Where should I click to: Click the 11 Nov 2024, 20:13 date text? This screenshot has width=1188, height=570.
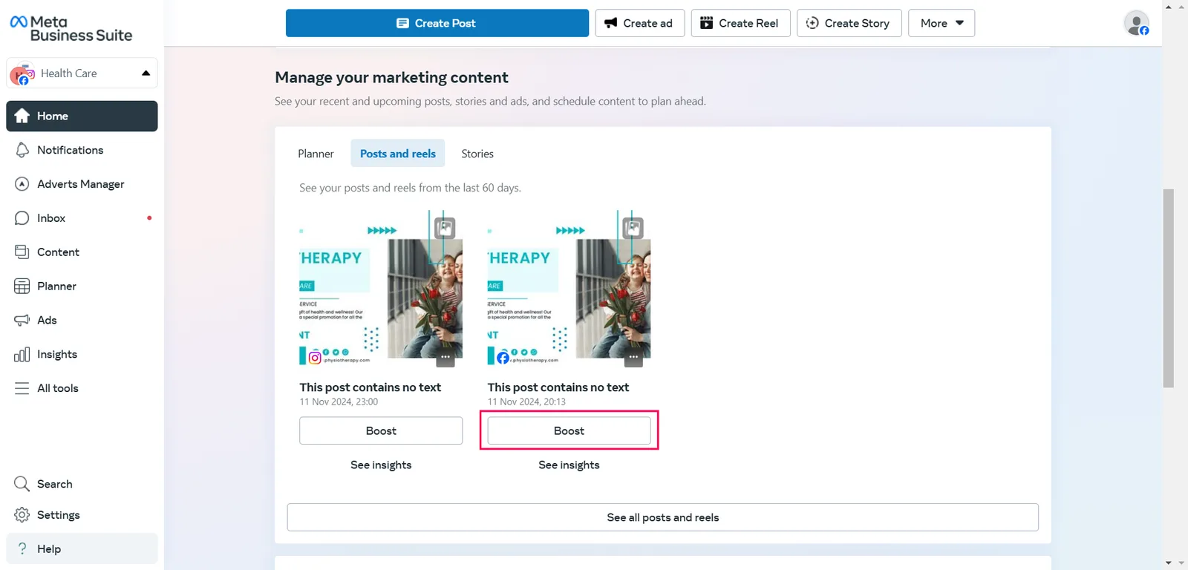[x=526, y=402]
